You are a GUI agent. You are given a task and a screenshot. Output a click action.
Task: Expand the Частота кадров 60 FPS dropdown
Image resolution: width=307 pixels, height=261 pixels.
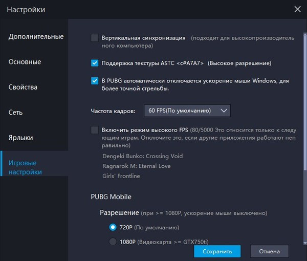click(x=187, y=111)
